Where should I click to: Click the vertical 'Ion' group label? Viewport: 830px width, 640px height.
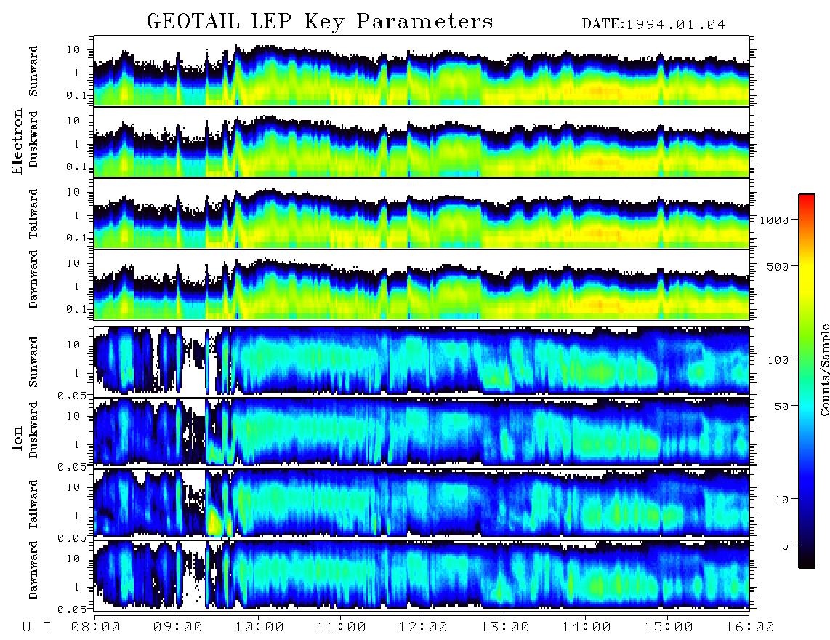[17, 438]
